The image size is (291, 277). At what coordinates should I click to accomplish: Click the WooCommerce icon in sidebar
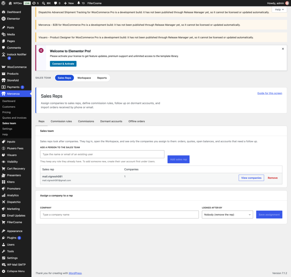coord(3,67)
